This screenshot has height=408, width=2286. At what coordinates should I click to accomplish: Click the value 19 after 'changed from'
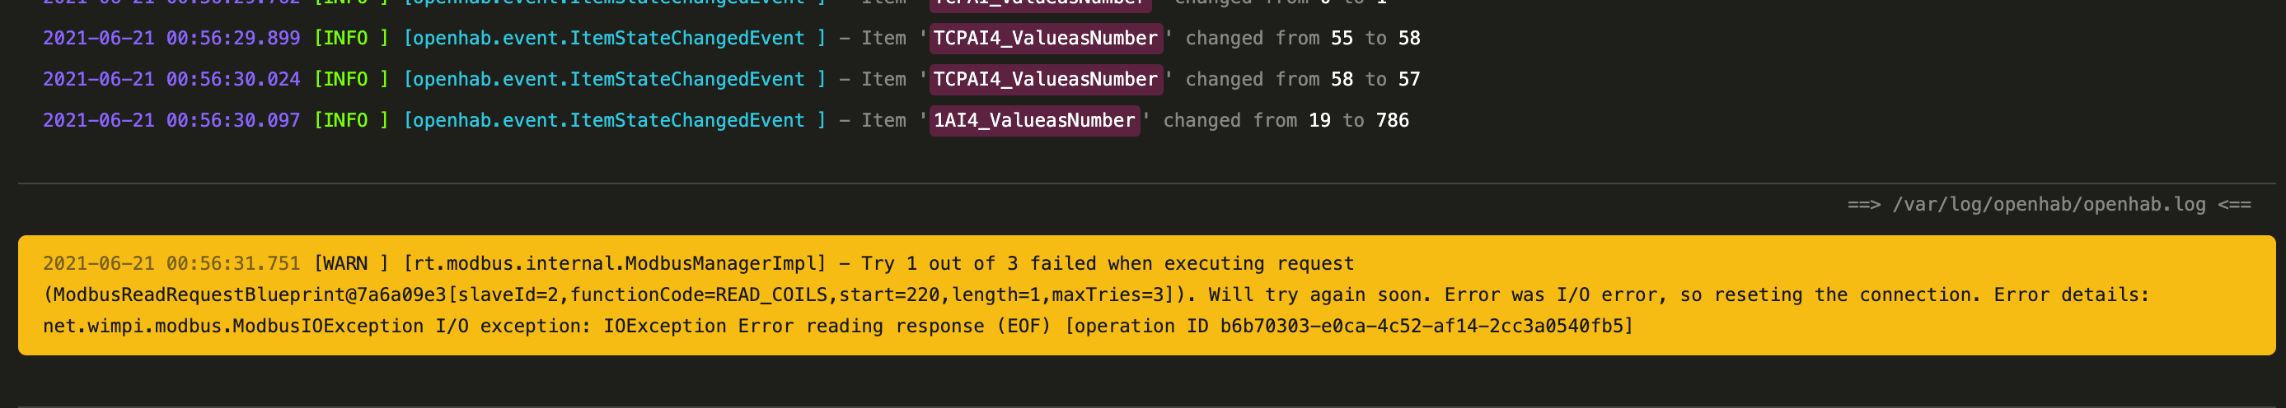pos(1319,120)
